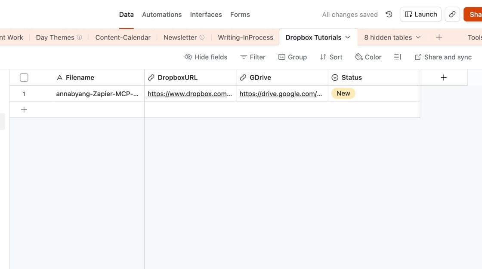
Task: Click the New status tag
Action: [343, 93]
